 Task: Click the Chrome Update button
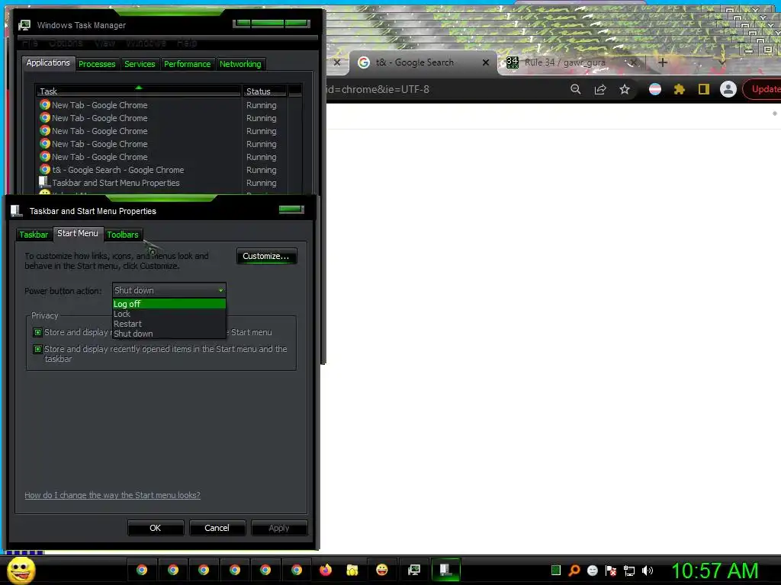(x=762, y=90)
